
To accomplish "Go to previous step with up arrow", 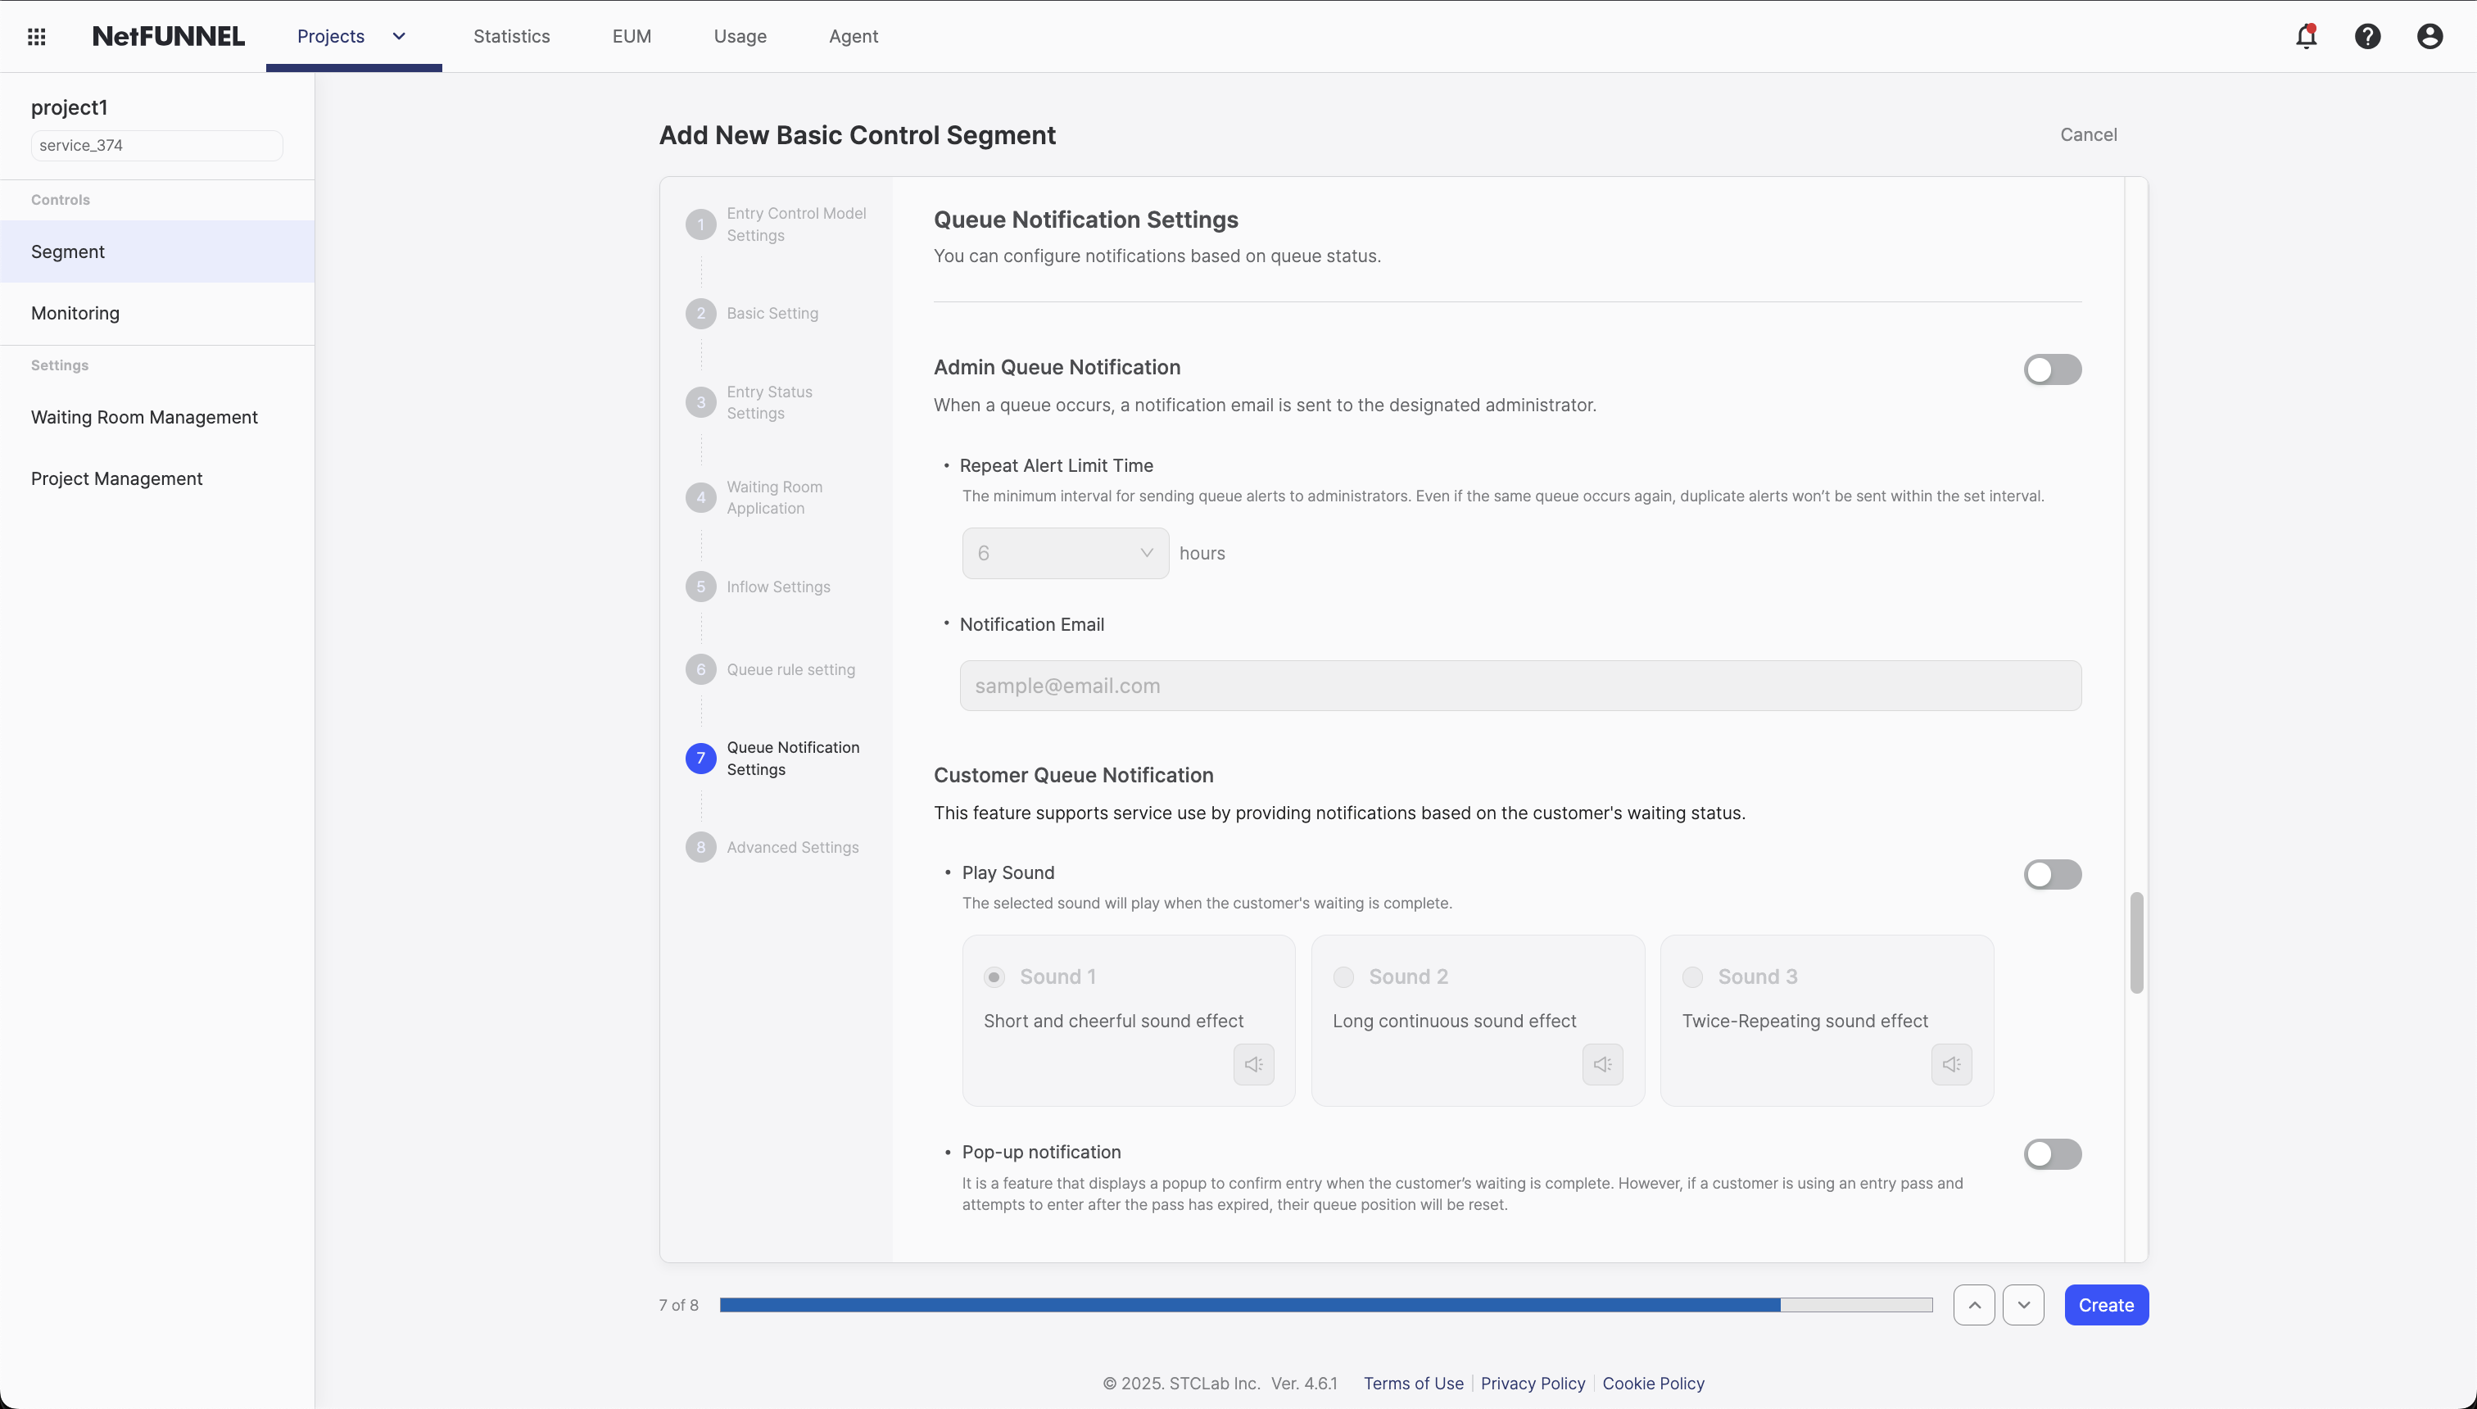I will [1974, 1304].
